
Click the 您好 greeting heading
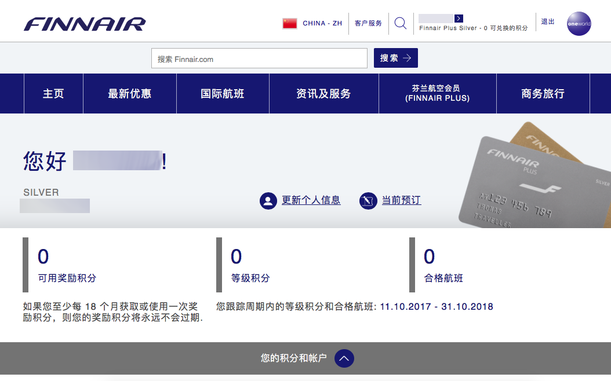45,161
